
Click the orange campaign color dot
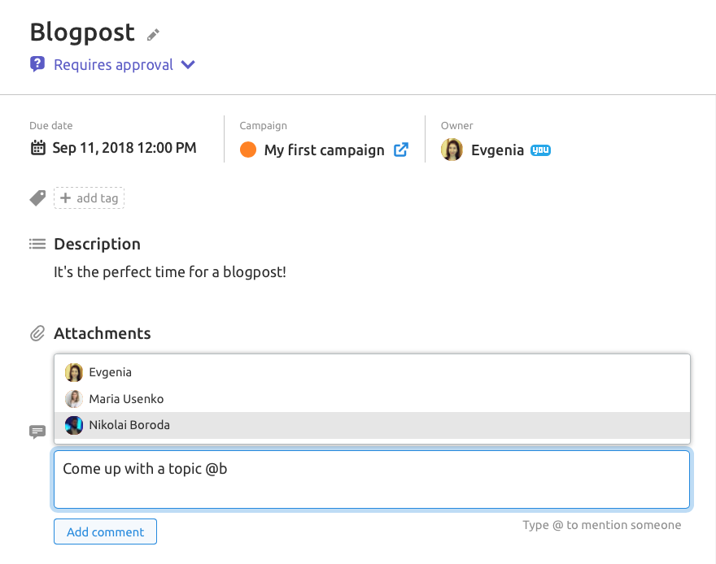click(248, 150)
